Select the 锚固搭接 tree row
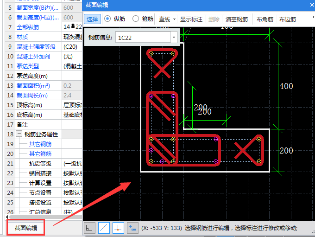The height and width of the screenshot is (237, 315). pos(40,173)
